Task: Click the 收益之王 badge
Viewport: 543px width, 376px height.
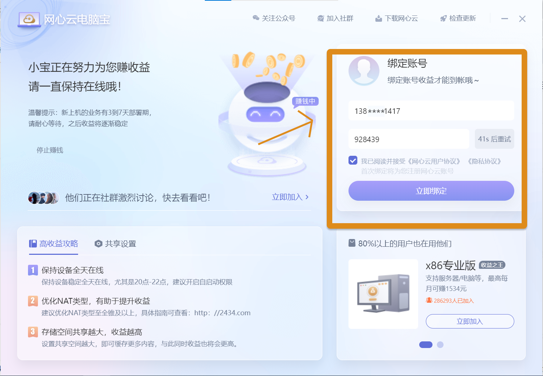Action: pos(492,265)
